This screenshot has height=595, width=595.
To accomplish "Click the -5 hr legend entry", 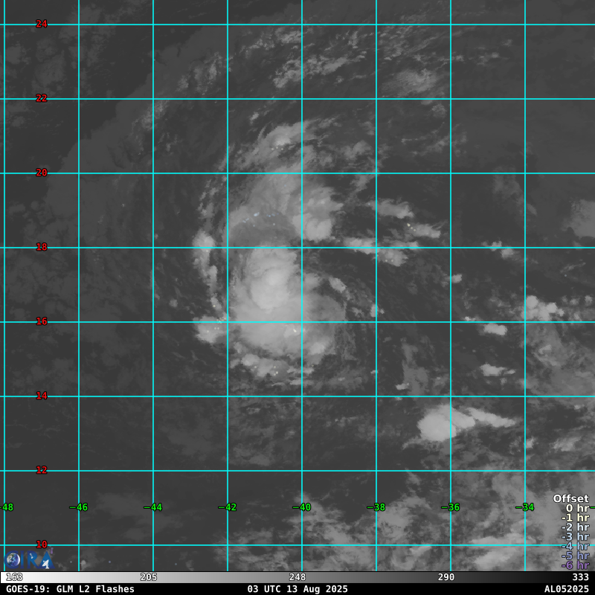I will [575, 556].
